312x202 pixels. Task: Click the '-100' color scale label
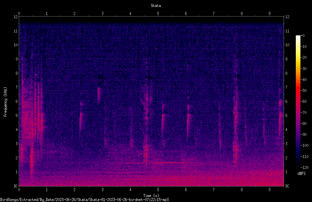[x=304, y=145]
